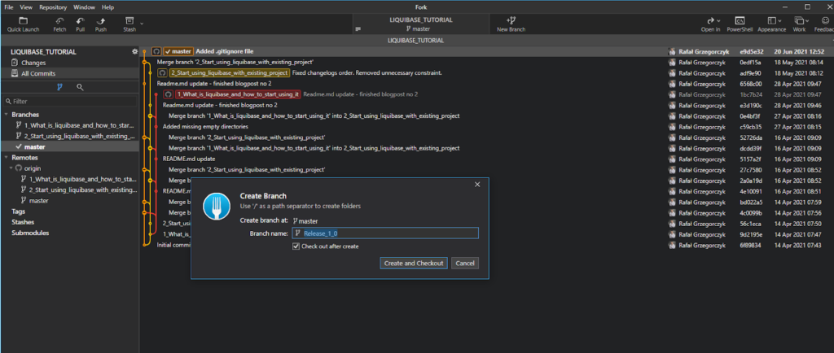834x353 pixels.
Task: Click the Push toolbar icon
Action: coord(100,24)
